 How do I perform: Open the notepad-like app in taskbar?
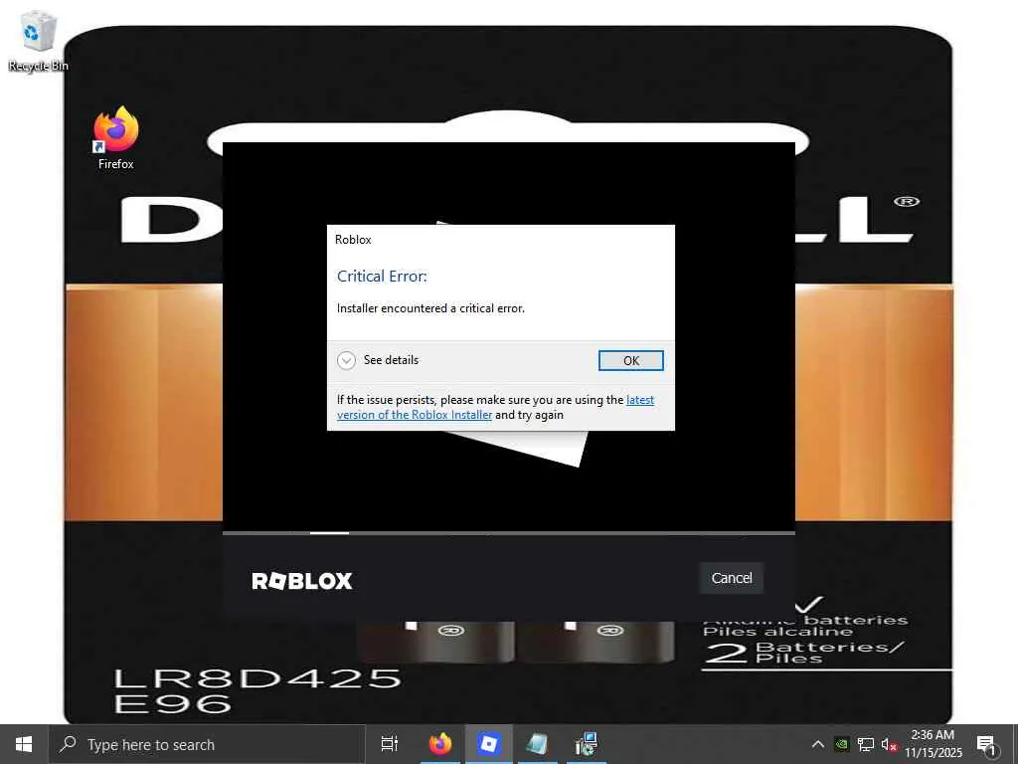click(x=537, y=744)
